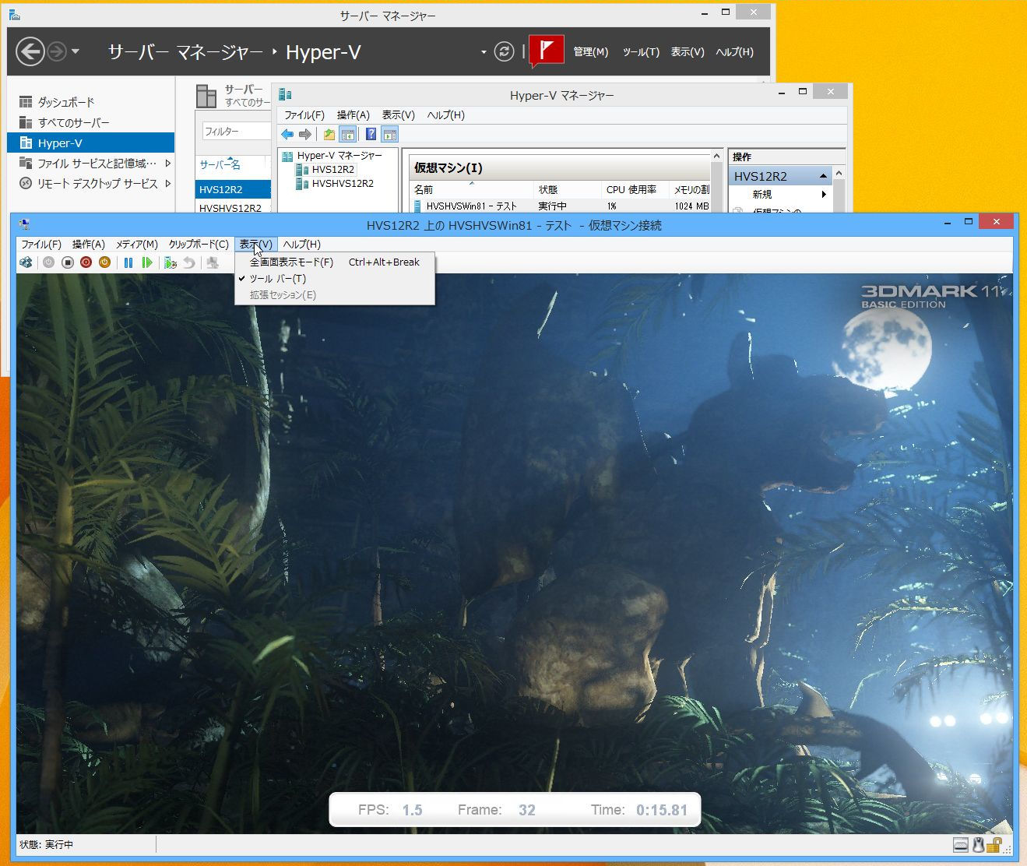
Task: Click the VM connection window title icon
Action: 25,224
